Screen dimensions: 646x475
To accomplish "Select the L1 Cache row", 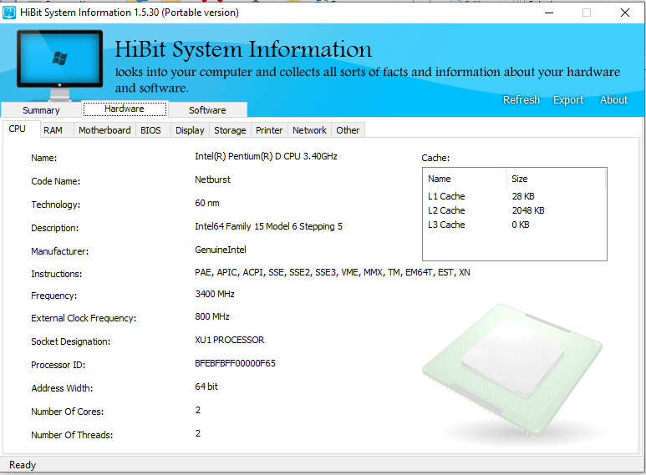I will click(x=514, y=196).
